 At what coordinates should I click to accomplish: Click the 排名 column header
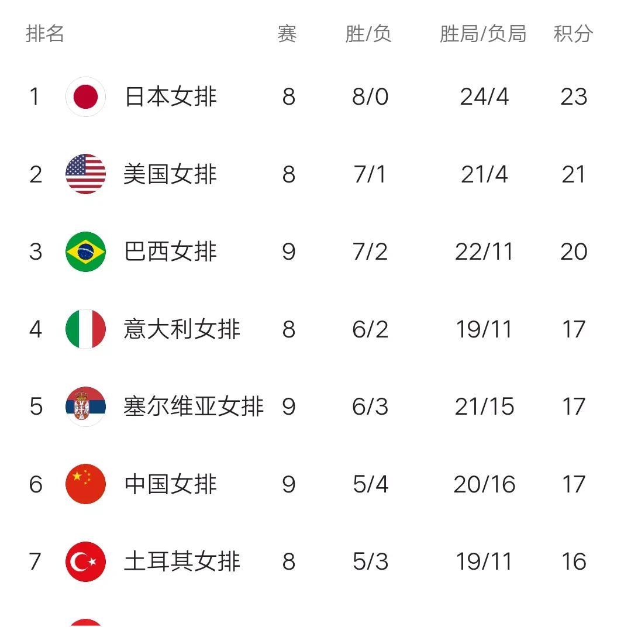(44, 33)
